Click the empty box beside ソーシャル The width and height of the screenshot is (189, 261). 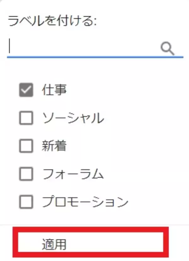coord(26,118)
